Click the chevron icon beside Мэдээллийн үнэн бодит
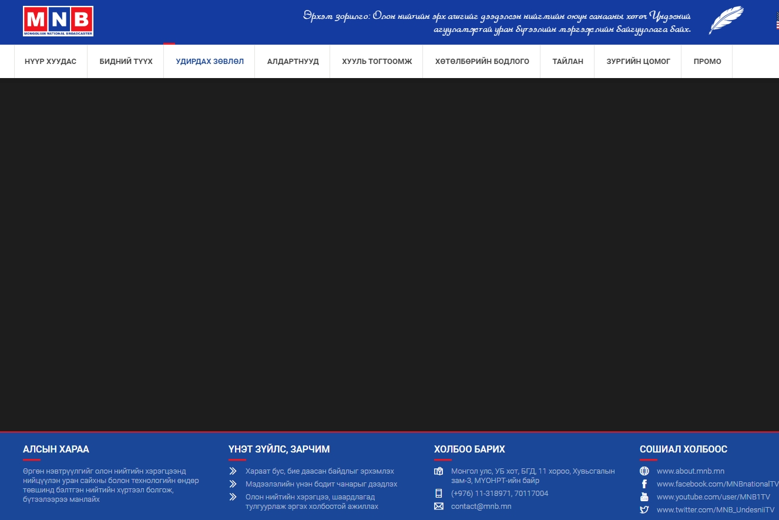 click(233, 484)
